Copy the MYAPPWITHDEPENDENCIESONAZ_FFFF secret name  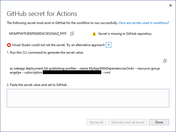point(72,34)
